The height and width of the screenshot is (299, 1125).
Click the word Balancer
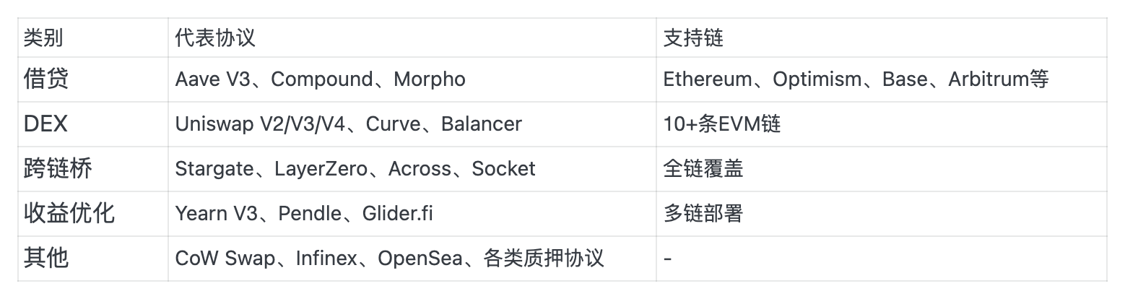click(x=481, y=123)
